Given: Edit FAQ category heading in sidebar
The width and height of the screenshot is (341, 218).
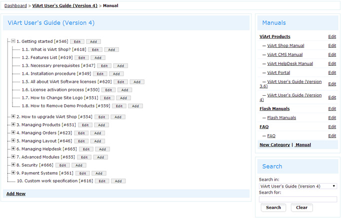Looking at the screenshot, I should tap(332, 127).
